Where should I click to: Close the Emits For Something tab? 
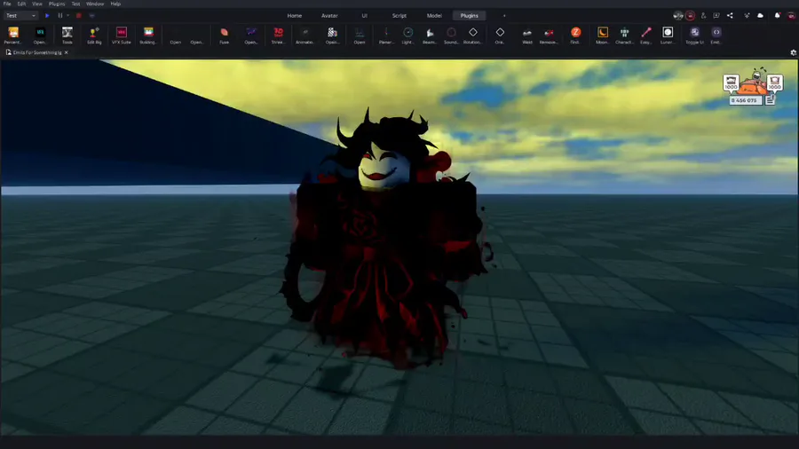[x=67, y=52]
